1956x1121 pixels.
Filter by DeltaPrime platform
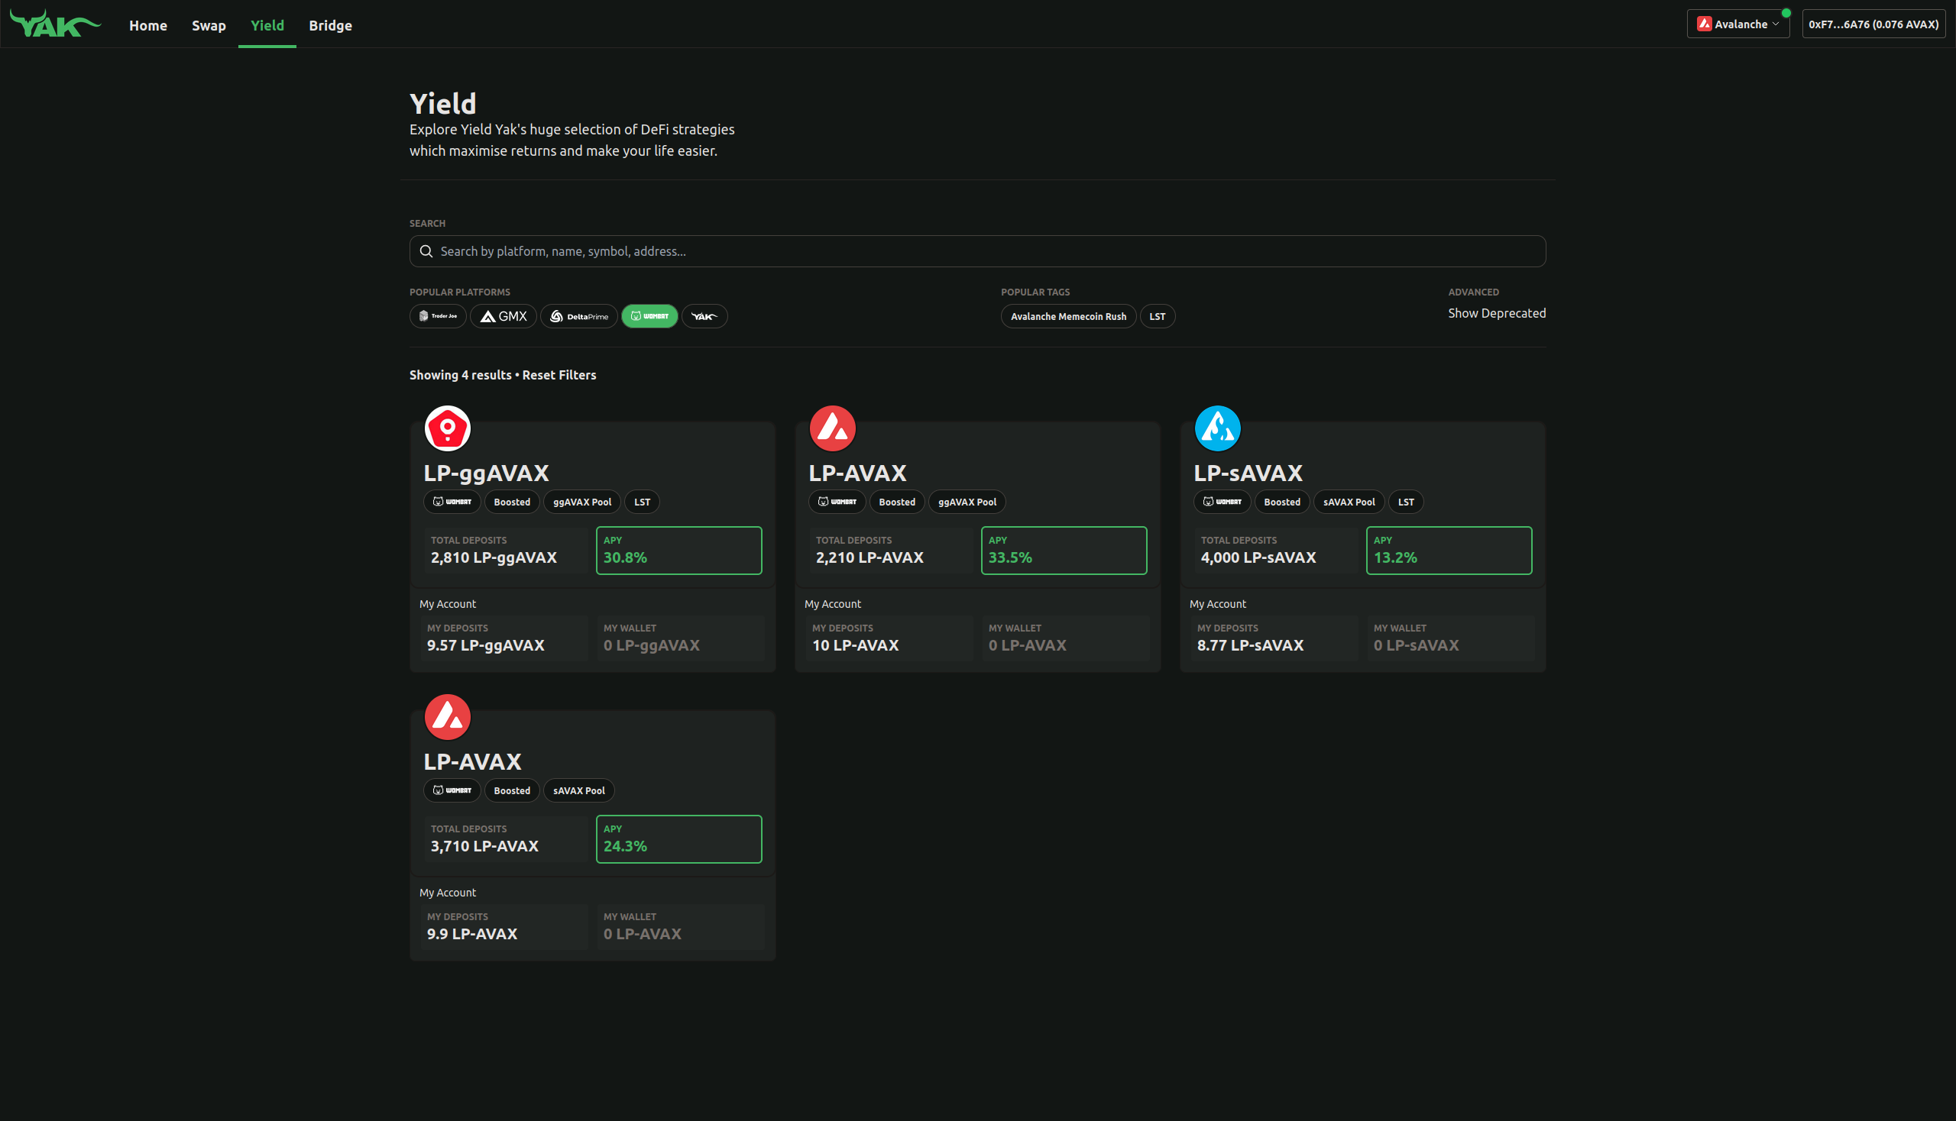[578, 316]
